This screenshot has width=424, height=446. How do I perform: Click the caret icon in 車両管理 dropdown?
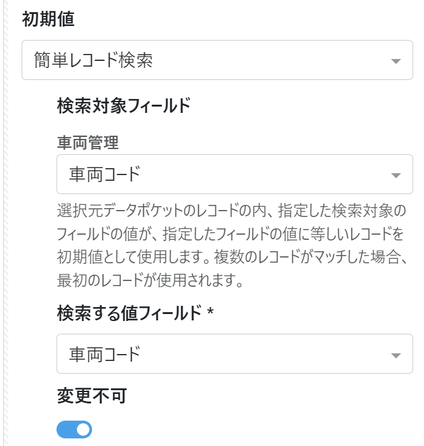(x=395, y=176)
